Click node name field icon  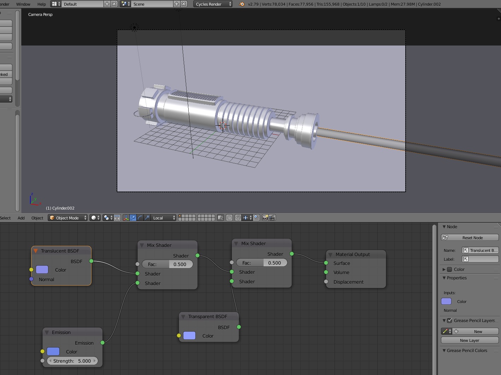pos(466,250)
